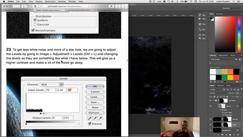Select the green swatch in Color Themes
This screenshot has width=243, height=137.
(224, 77)
